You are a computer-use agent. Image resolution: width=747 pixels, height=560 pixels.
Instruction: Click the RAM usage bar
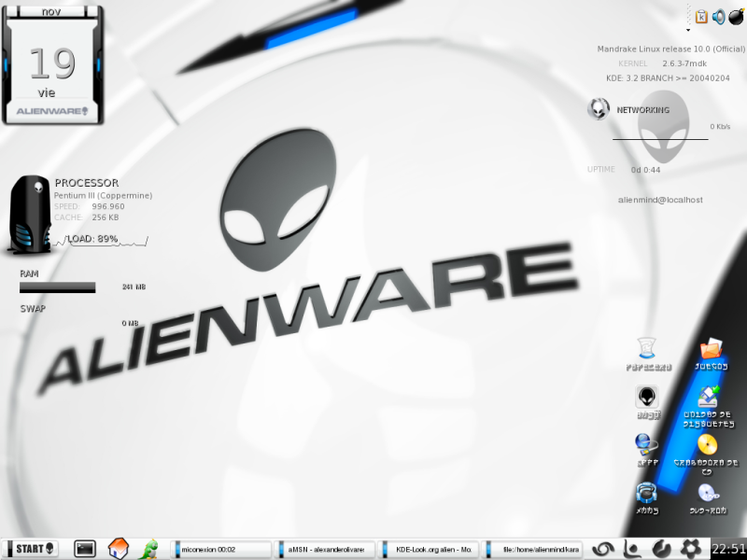point(58,287)
